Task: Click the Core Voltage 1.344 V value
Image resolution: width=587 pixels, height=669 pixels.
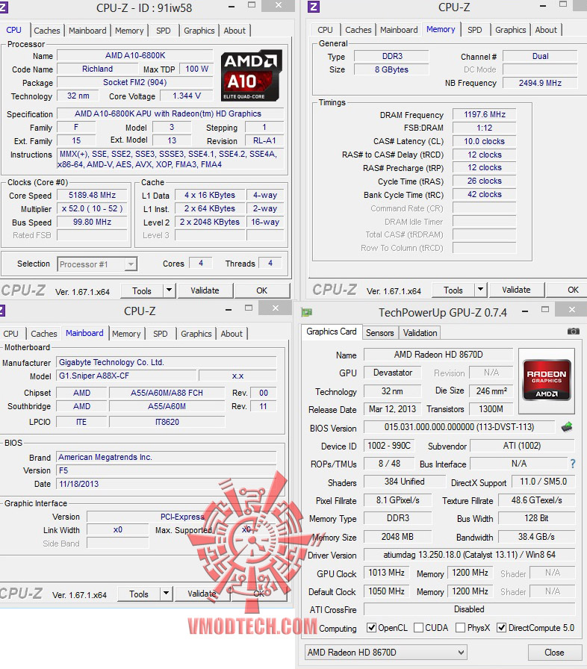Action: pos(187,96)
